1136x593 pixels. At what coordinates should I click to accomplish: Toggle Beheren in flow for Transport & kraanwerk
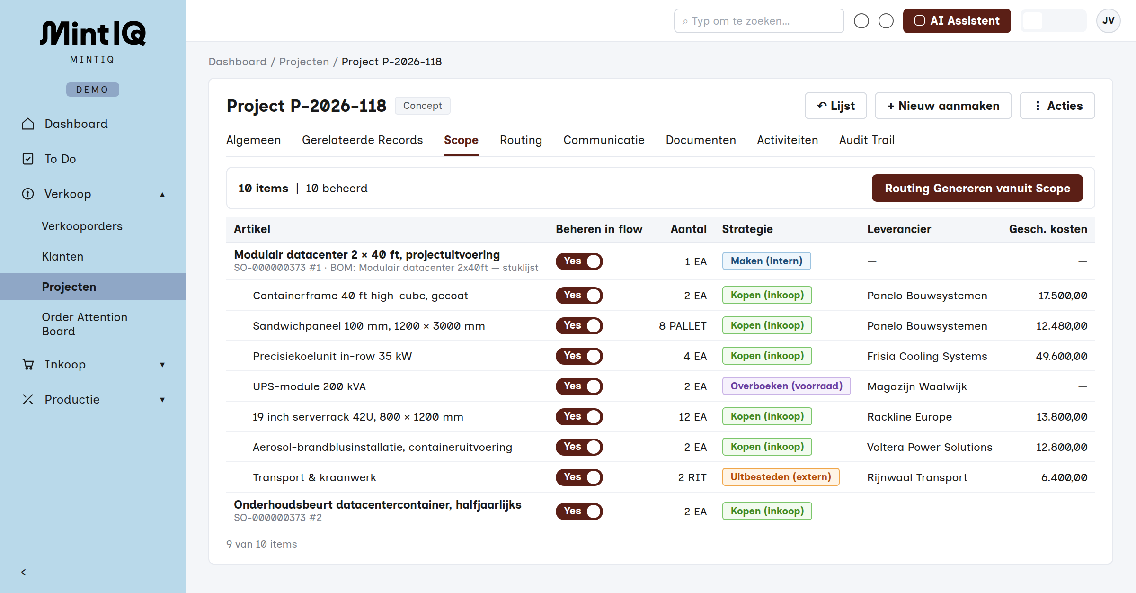coord(579,477)
